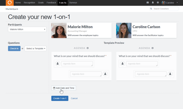
Task: Click Malorie Milton's profile photo
Action: coord(59,30)
